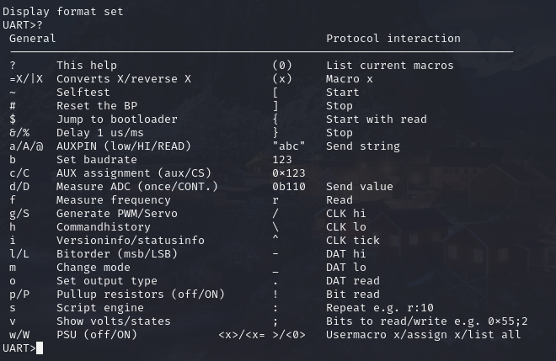Click the 'Send string' description

pos(362,146)
